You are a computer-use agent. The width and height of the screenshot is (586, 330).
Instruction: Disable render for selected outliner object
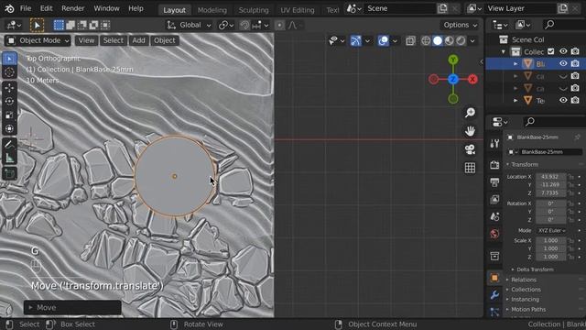tap(575, 63)
